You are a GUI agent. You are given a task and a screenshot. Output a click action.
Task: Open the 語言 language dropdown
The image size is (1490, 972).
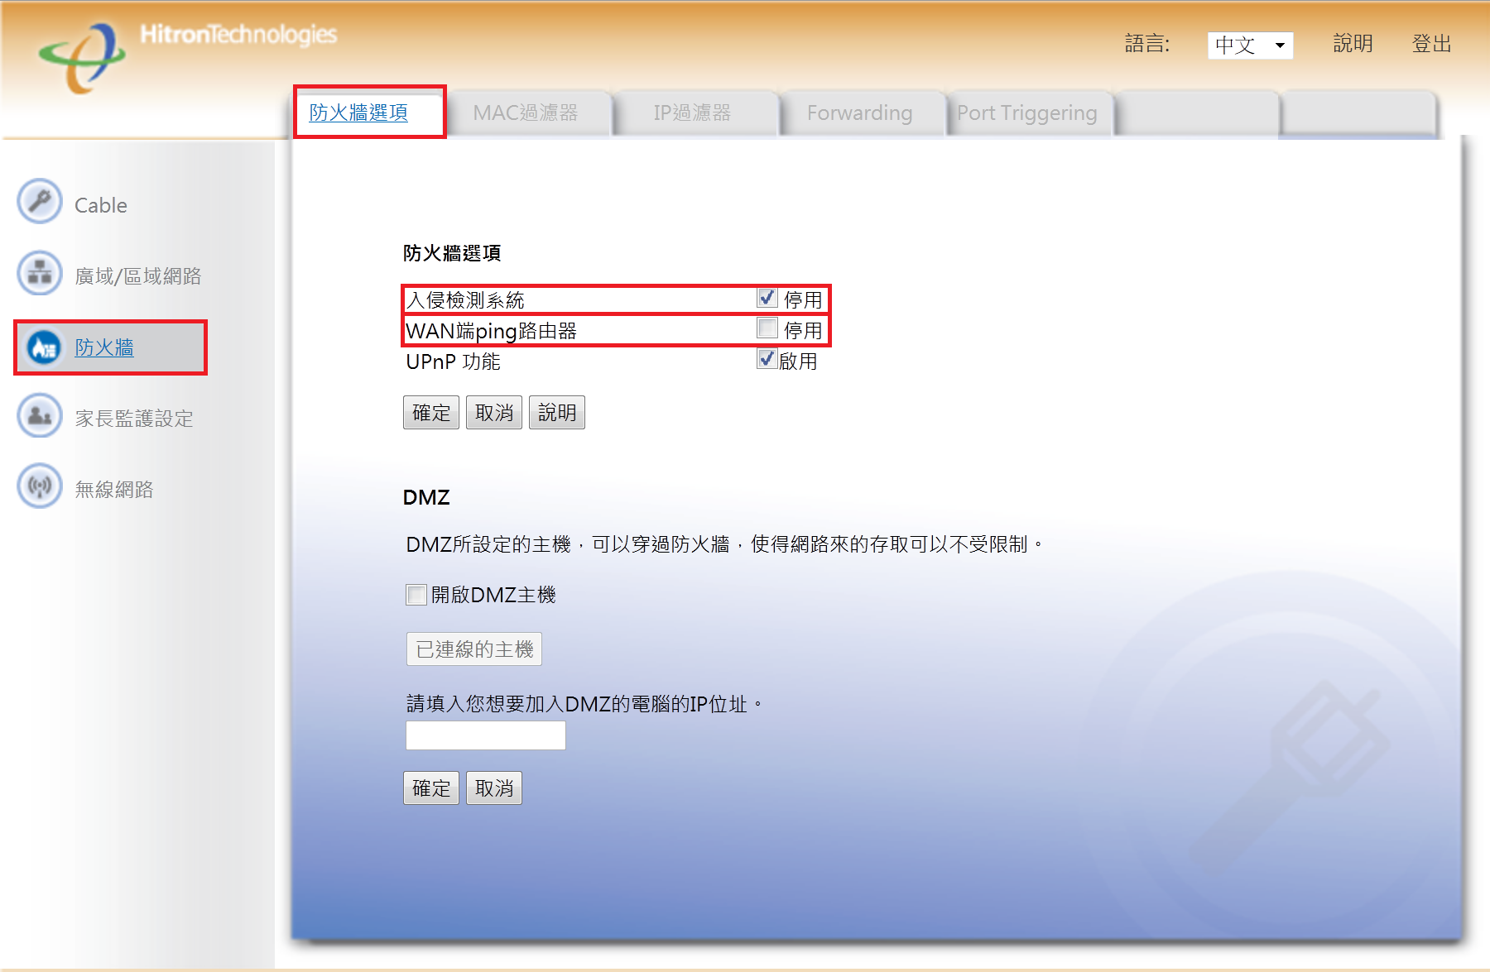tap(1250, 45)
